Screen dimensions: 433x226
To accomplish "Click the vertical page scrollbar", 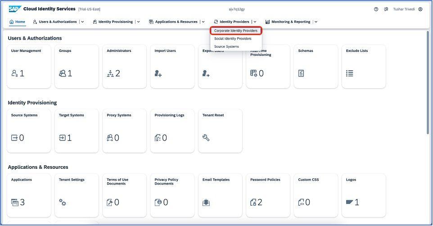I will click(x=428, y=82).
